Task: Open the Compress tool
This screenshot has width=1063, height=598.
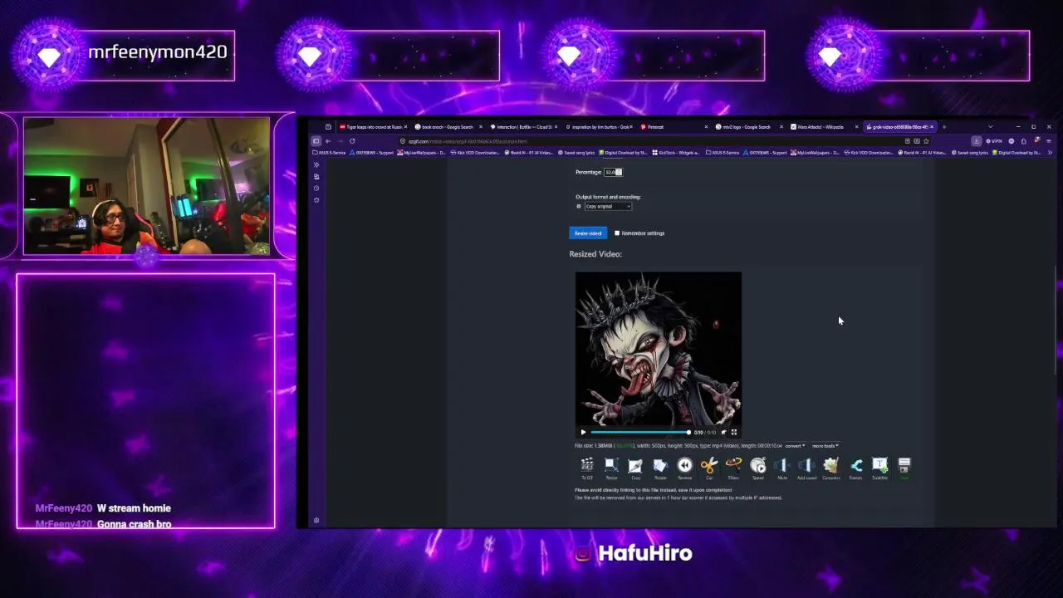Action: point(830,468)
